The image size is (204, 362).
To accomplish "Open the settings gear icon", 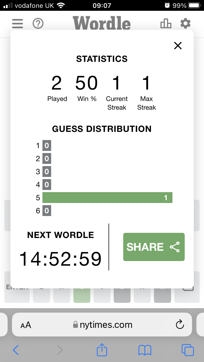I will 186,24.
